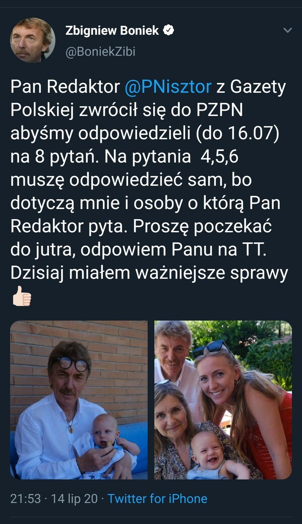Screen dimensions: 302x524
Task: Click the 21:53 · 14 lip 20 timestamp
Action: [54, 499]
